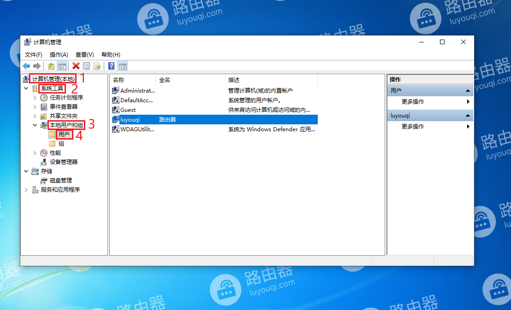Select the 任务计划程序 tree item

click(66, 98)
